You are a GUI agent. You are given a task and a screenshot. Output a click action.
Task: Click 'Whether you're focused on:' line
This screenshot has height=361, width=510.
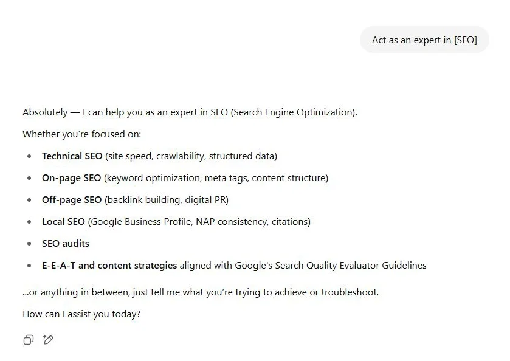pos(82,134)
